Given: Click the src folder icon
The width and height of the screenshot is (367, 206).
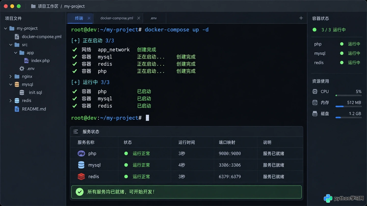Looking at the screenshot, I should (x=17, y=45).
